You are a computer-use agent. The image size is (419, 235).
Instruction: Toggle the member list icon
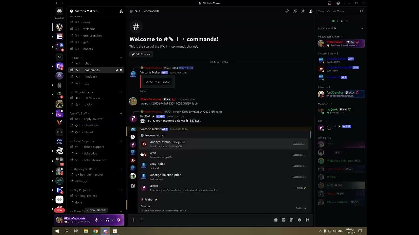[311, 11]
